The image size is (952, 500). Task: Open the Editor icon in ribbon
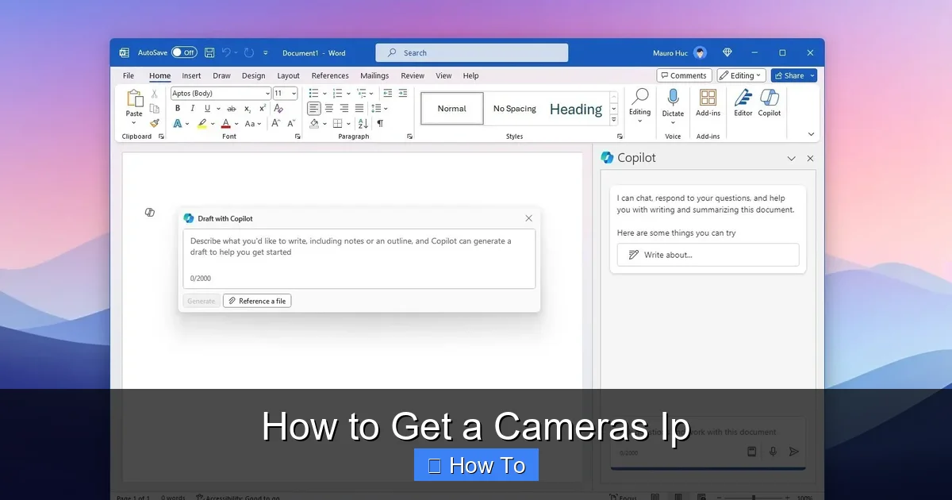tap(743, 97)
